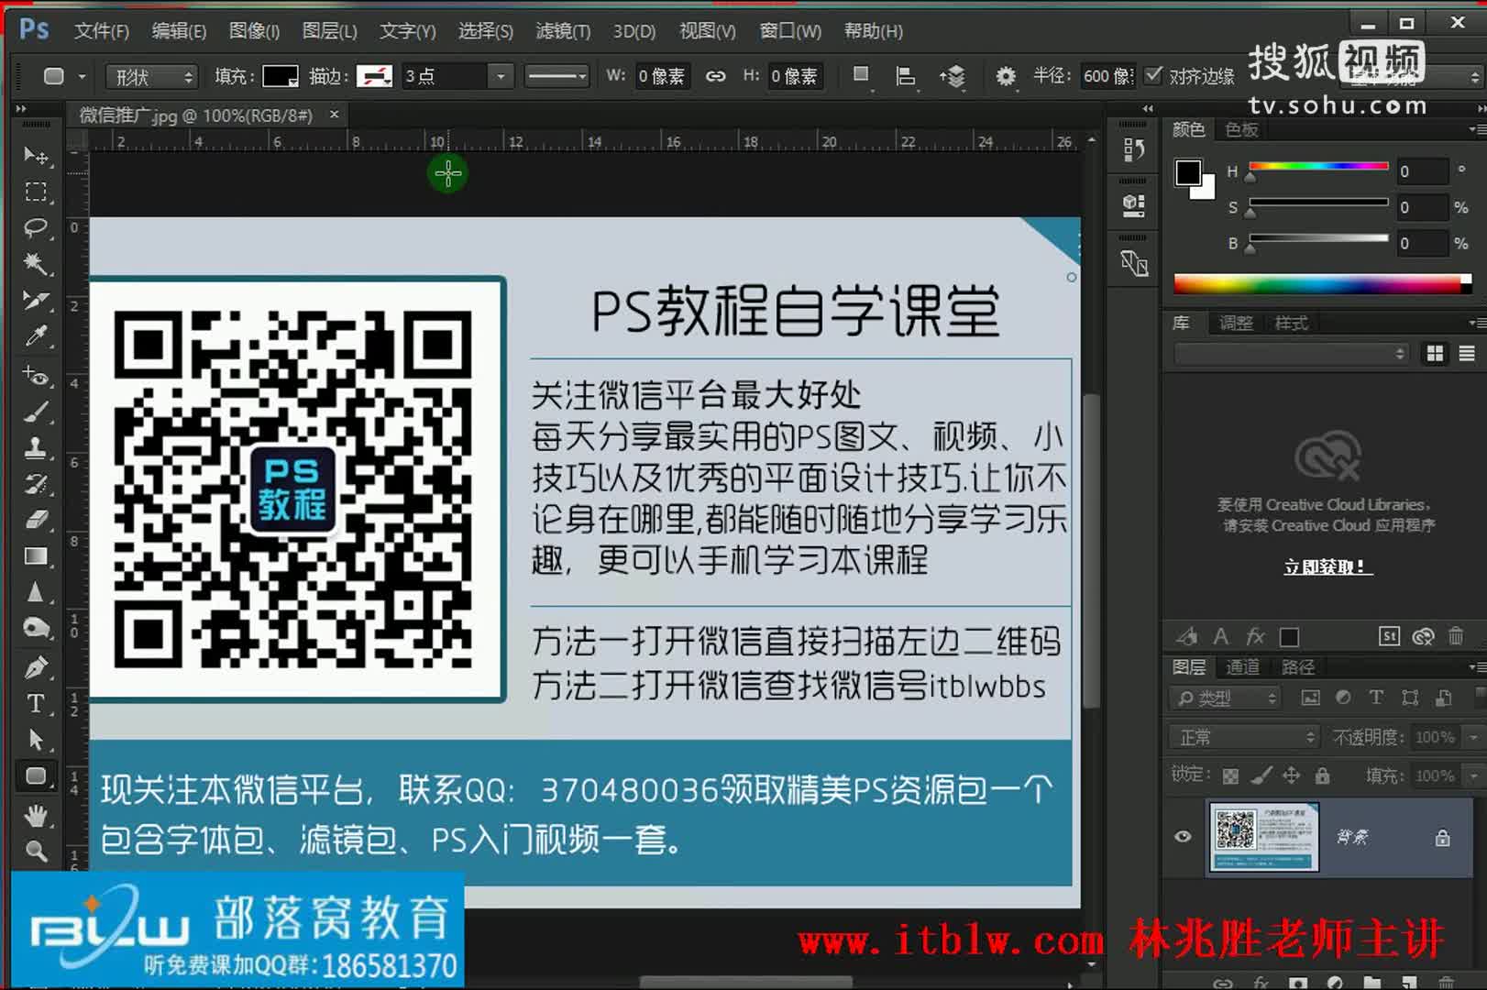Toggle lock all padlock icon
The image size is (1487, 990).
(1322, 775)
